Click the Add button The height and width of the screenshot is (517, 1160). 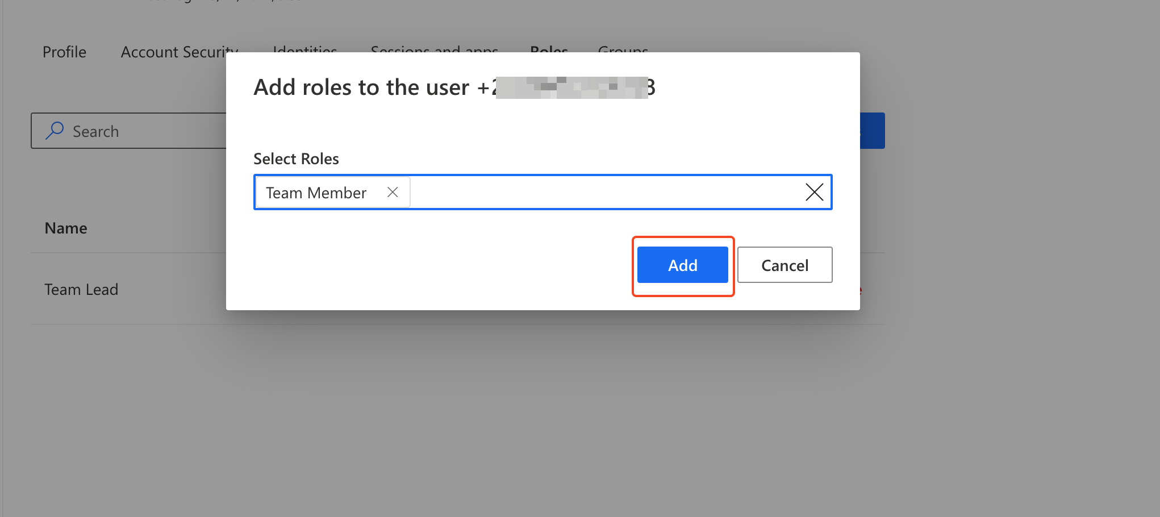(x=682, y=265)
